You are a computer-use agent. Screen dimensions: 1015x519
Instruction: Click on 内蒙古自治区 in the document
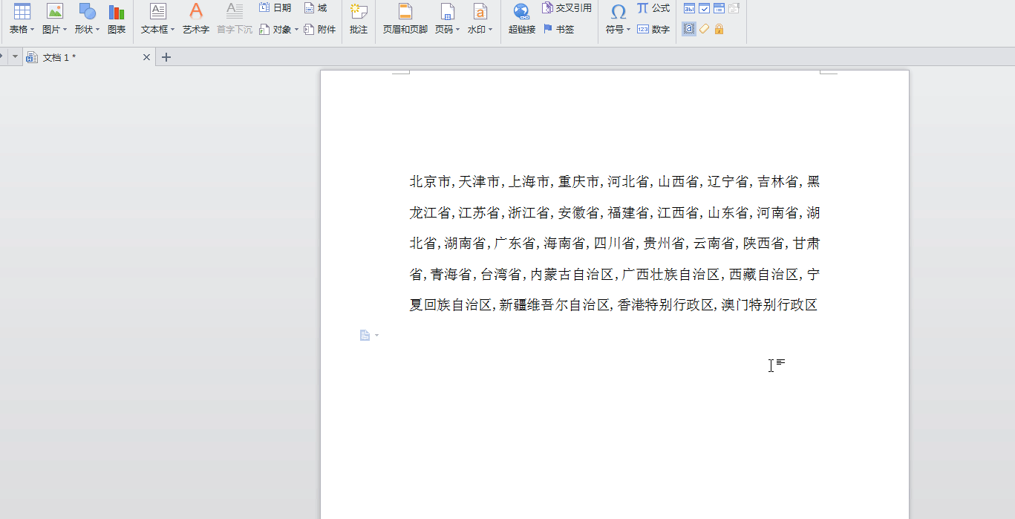click(x=572, y=275)
